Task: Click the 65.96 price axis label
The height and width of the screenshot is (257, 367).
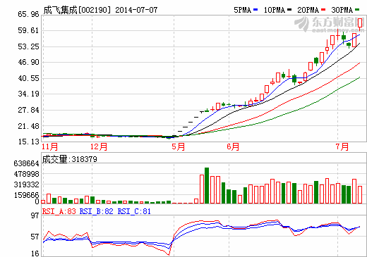Action: (28, 14)
